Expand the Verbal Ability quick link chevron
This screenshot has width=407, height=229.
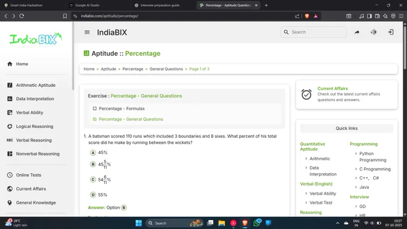tap(306, 194)
